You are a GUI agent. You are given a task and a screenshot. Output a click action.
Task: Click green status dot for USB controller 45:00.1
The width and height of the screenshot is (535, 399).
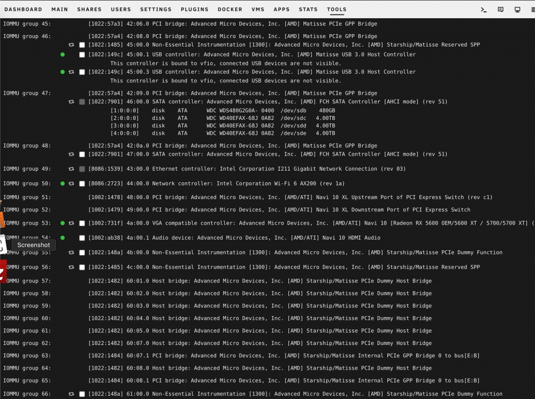[63, 55]
